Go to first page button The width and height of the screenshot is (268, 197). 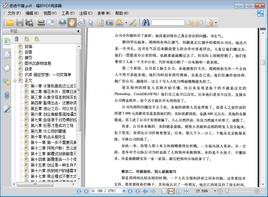coord(79,191)
